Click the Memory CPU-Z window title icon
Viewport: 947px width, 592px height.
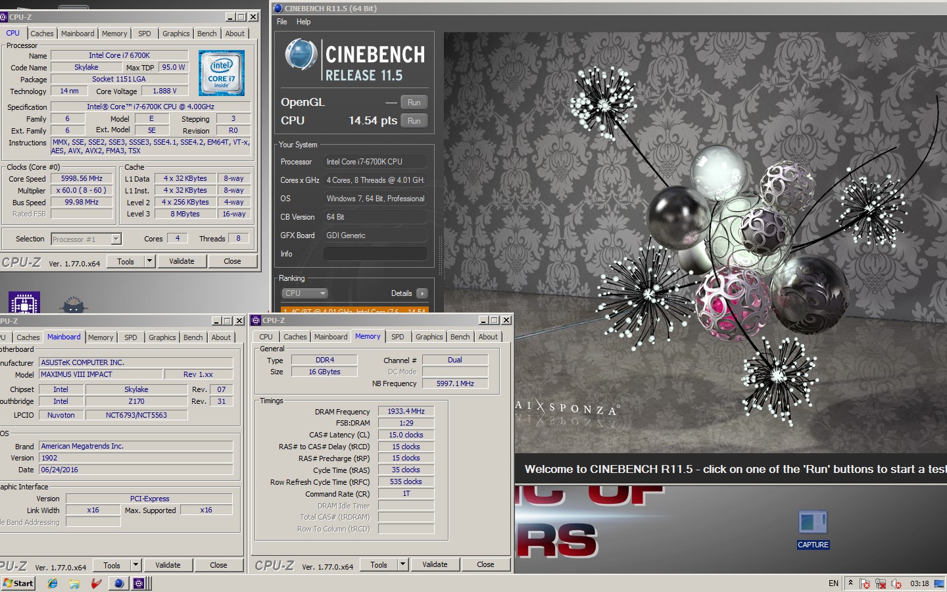click(x=256, y=320)
